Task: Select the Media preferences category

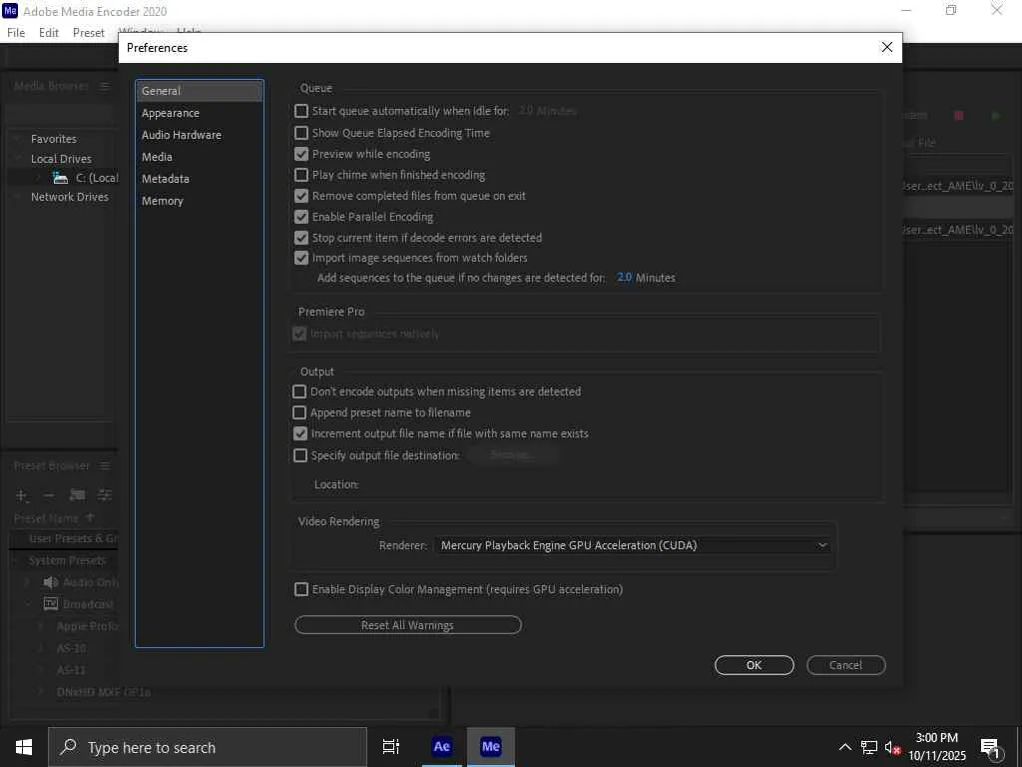Action: point(200,157)
